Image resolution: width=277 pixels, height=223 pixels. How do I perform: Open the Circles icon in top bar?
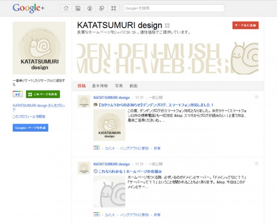(102, 8)
